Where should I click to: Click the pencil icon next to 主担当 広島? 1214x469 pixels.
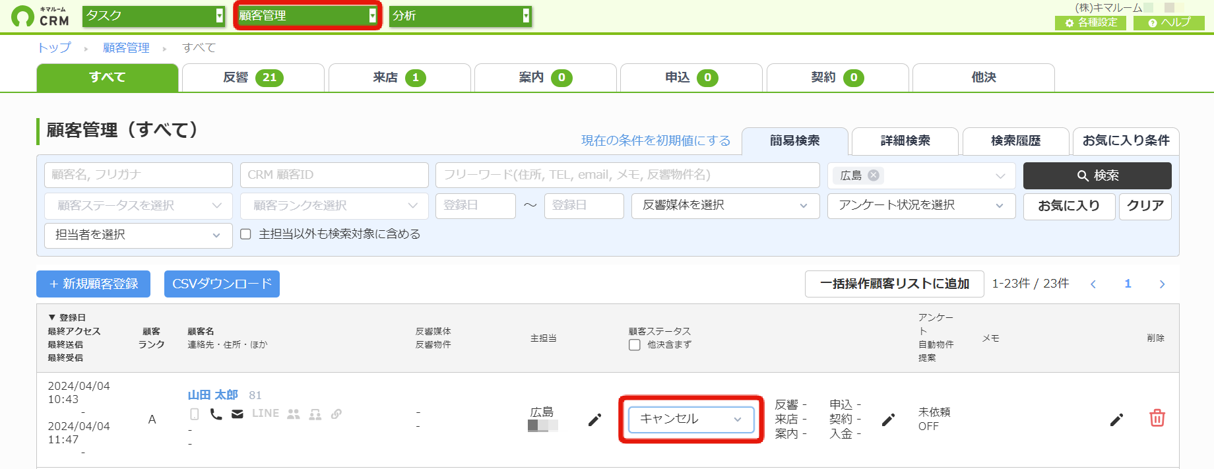pyautogui.click(x=594, y=420)
